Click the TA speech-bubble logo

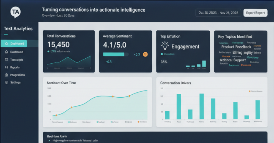[x=16, y=12]
